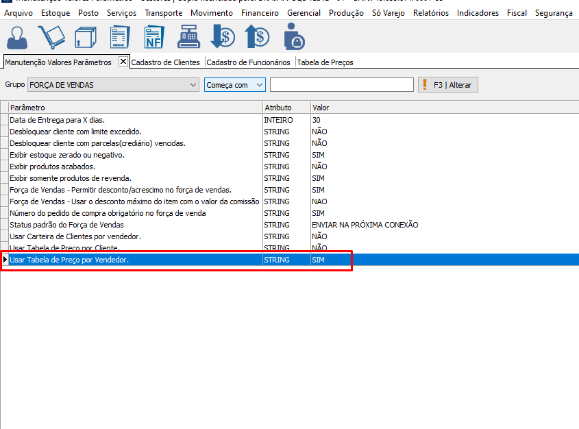Open the product box icon
The image size is (579, 429).
click(84, 36)
